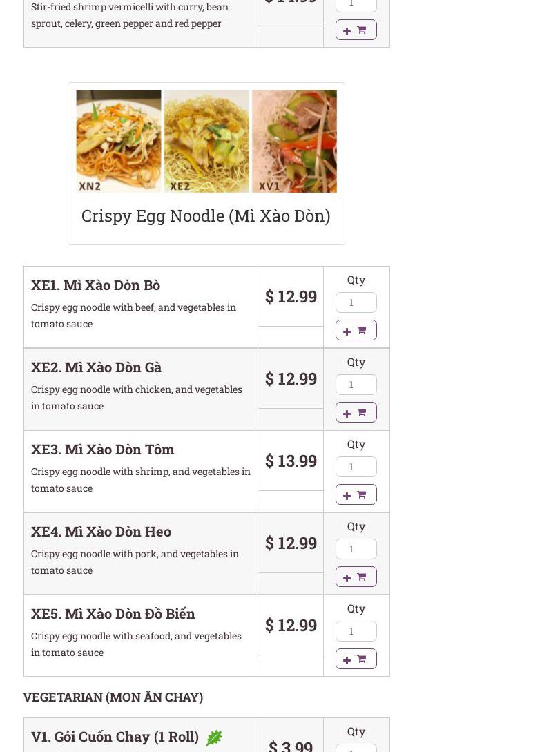
Task: Click the quantity field for XE1
Action: point(356,302)
